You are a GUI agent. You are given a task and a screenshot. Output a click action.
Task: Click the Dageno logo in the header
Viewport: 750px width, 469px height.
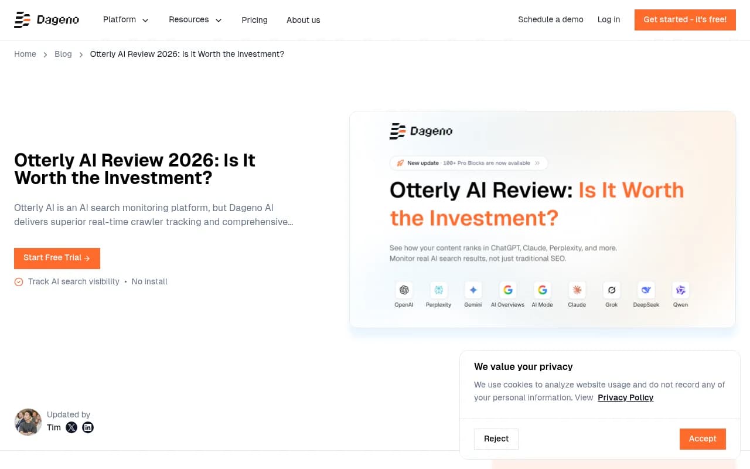[x=46, y=20]
